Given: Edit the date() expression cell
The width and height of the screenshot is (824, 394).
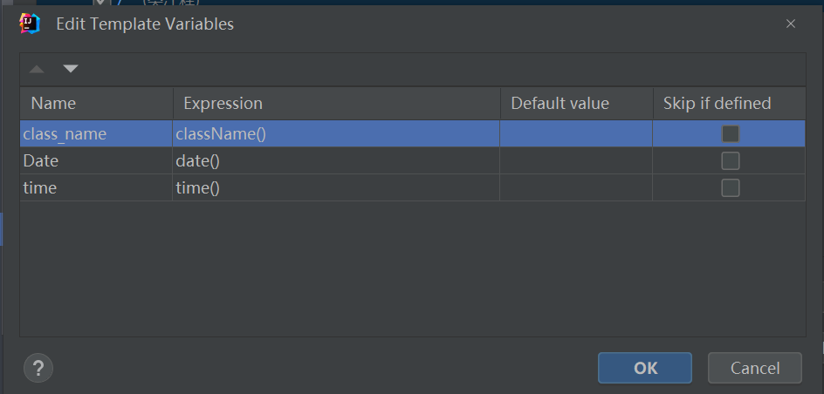Looking at the screenshot, I should pyautogui.click(x=336, y=161).
